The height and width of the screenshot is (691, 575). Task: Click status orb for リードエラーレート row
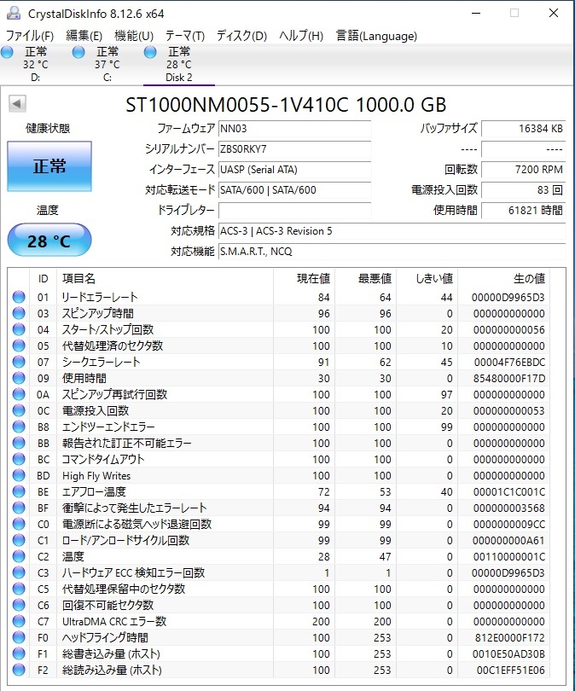pos(19,297)
